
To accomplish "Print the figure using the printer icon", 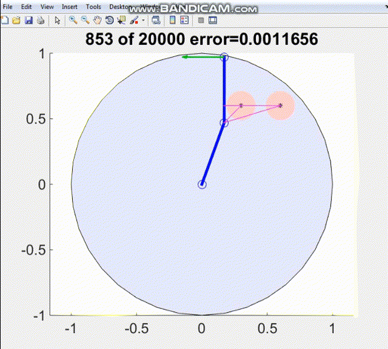I will tap(41, 20).
